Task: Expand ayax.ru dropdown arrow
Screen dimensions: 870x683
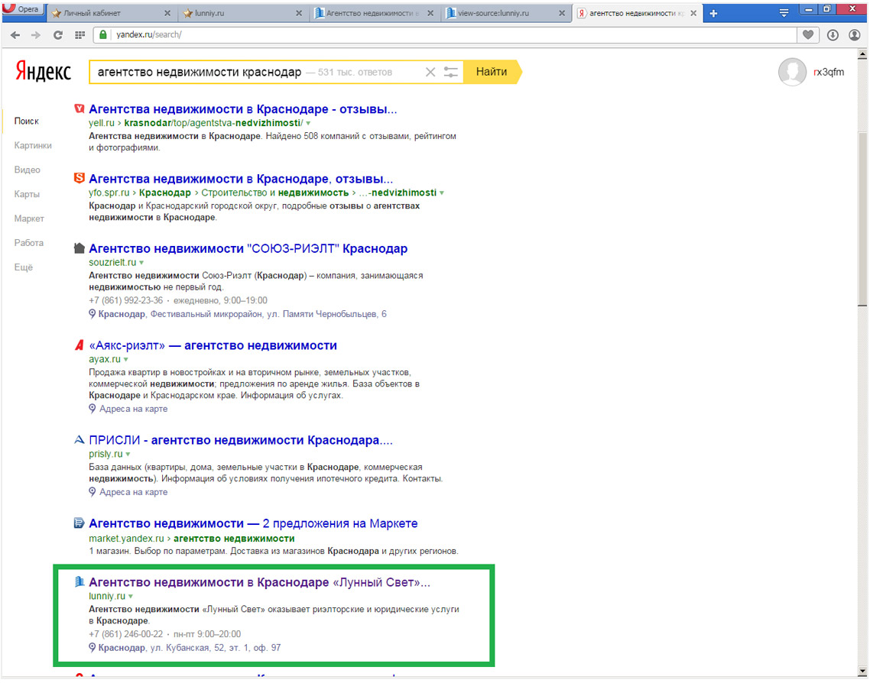Action: 126,360
